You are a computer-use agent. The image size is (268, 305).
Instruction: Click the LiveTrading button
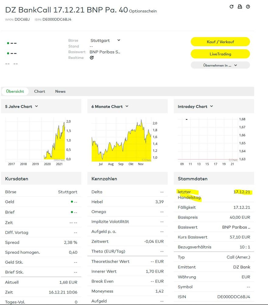[220, 54]
